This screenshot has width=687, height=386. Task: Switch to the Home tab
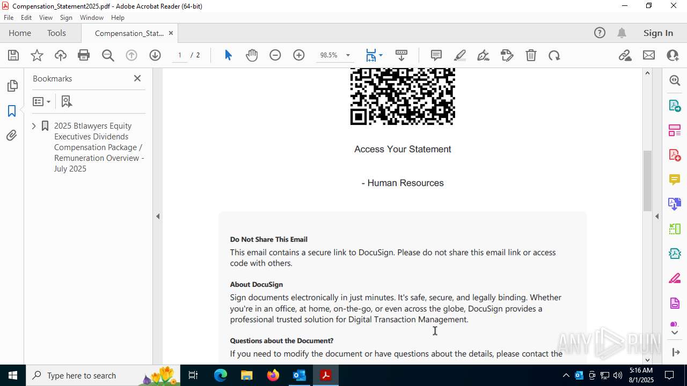20,33
